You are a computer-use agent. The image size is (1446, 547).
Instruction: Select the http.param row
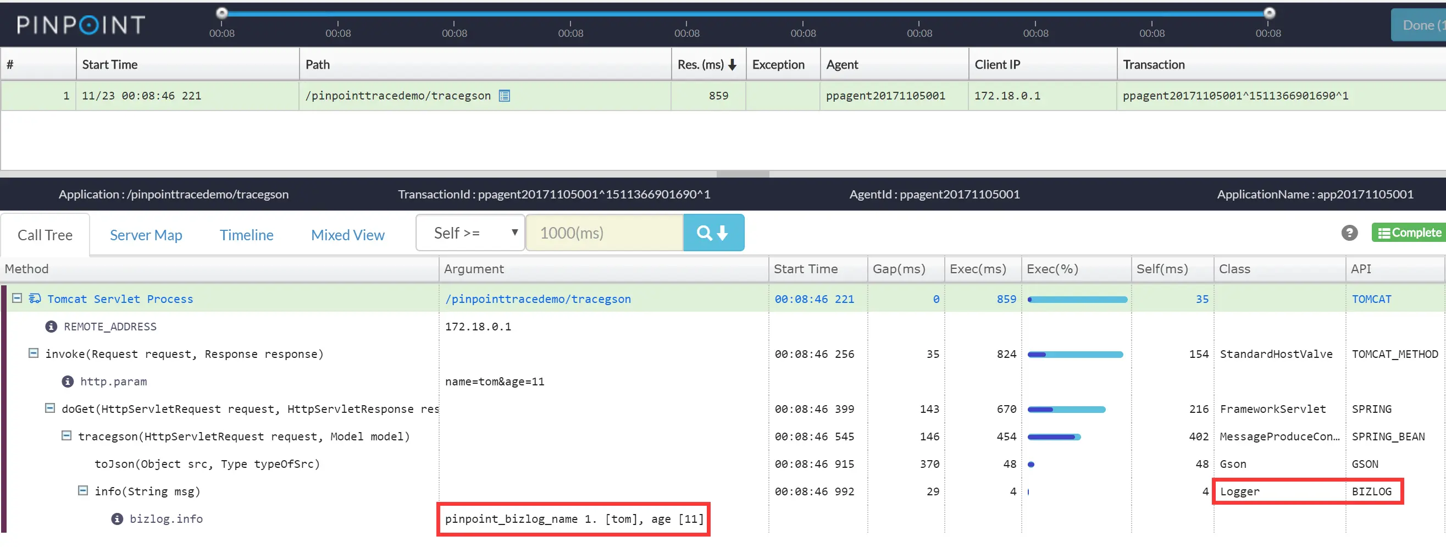point(723,382)
